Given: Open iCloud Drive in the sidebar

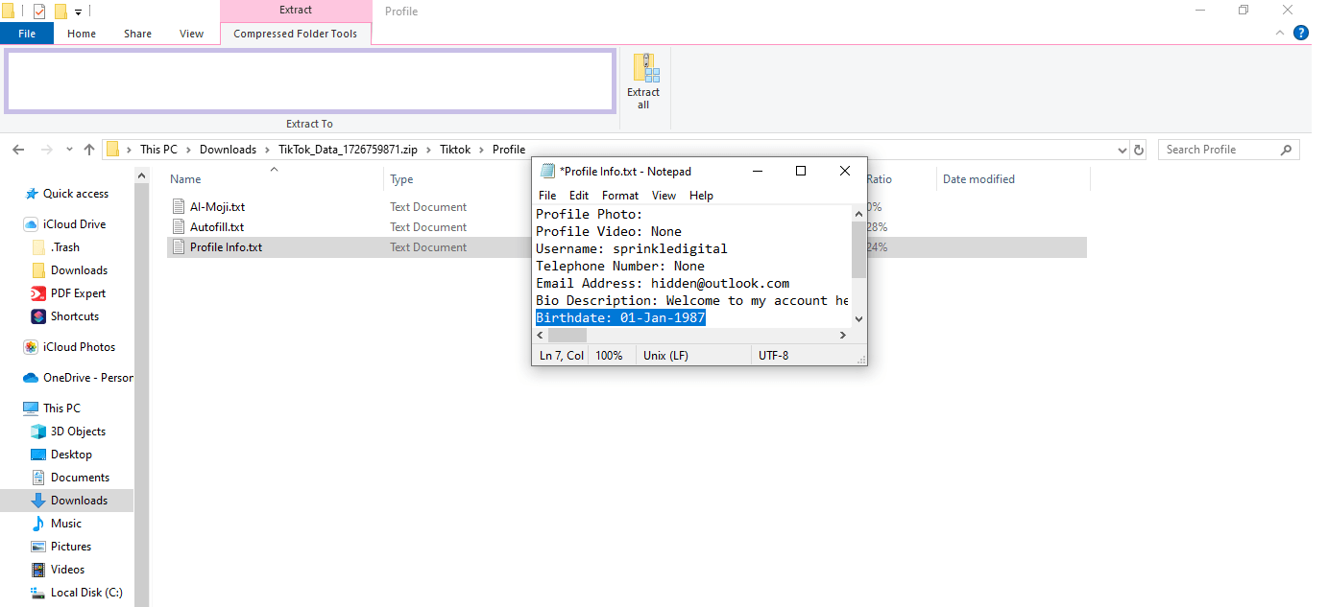Looking at the screenshot, I should click(x=74, y=224).
